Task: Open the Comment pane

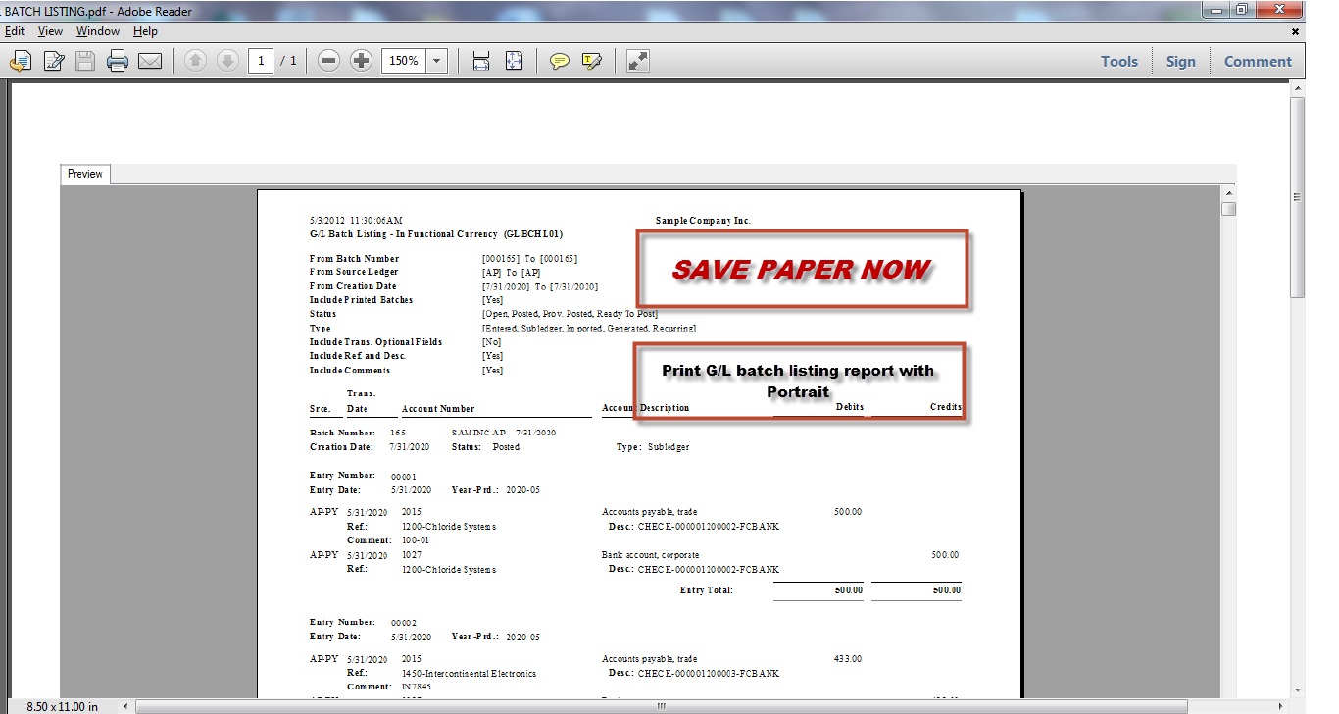Action: coord(1258,61)
